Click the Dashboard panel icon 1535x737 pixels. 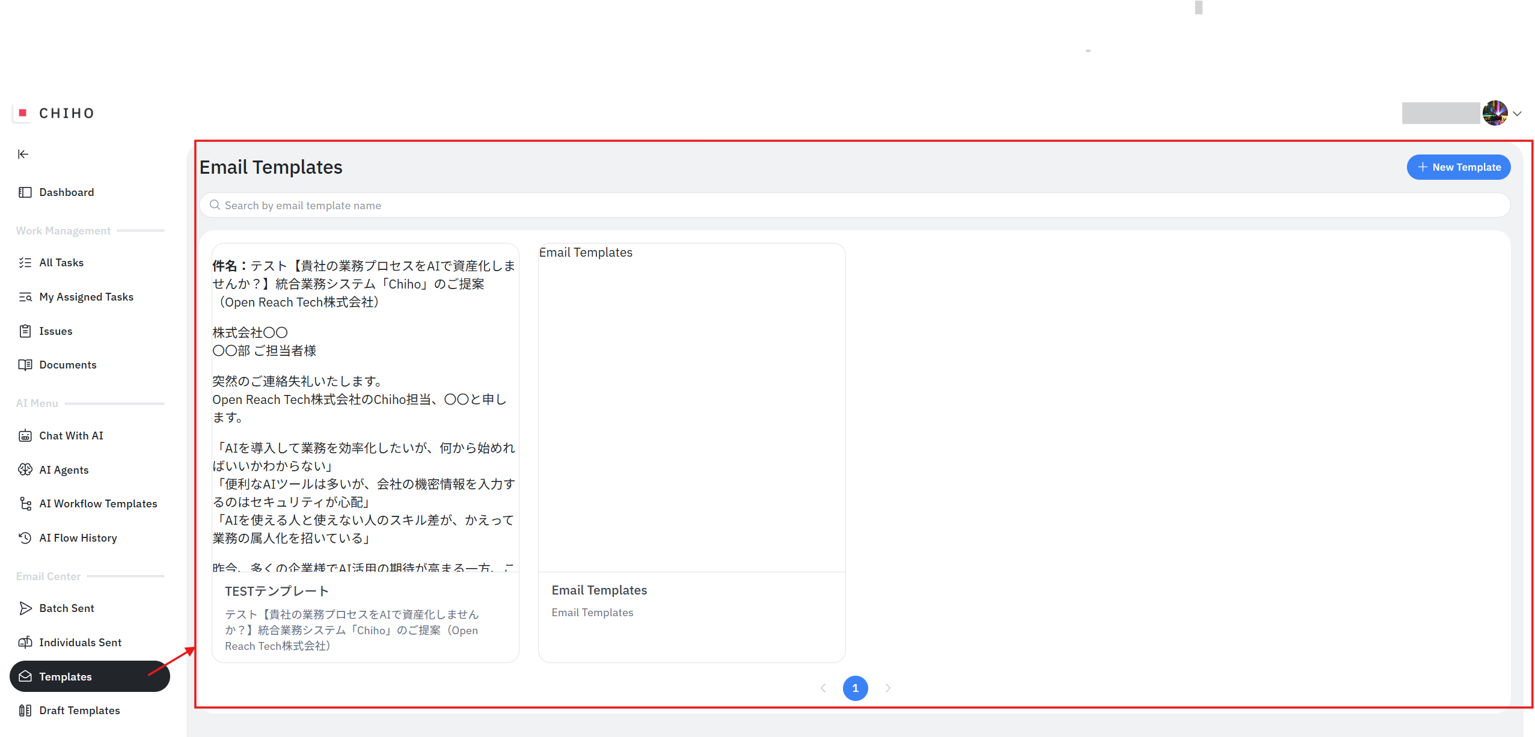point(25,192)
